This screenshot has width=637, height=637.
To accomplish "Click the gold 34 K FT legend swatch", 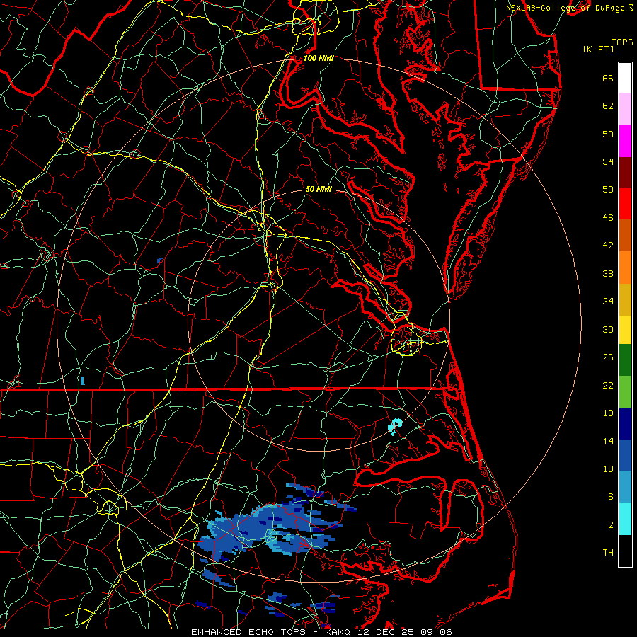I will point(625,299).
